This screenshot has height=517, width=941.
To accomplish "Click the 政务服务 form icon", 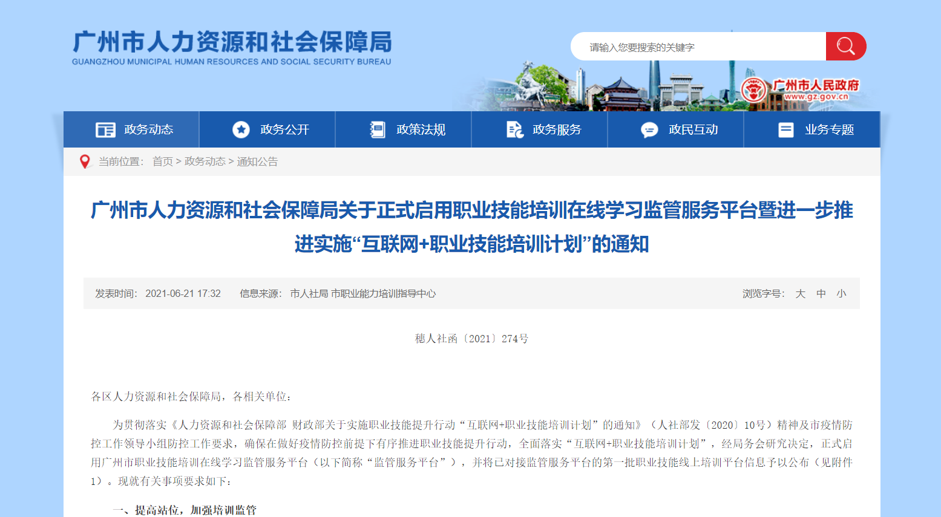I will pyautogui.click(x=514, y=130).
